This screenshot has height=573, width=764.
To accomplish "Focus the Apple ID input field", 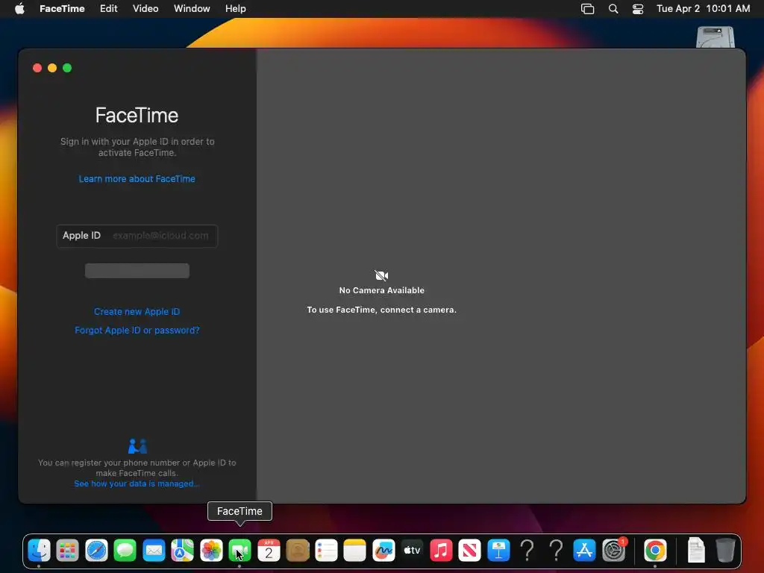I will (x=137, y=236).
